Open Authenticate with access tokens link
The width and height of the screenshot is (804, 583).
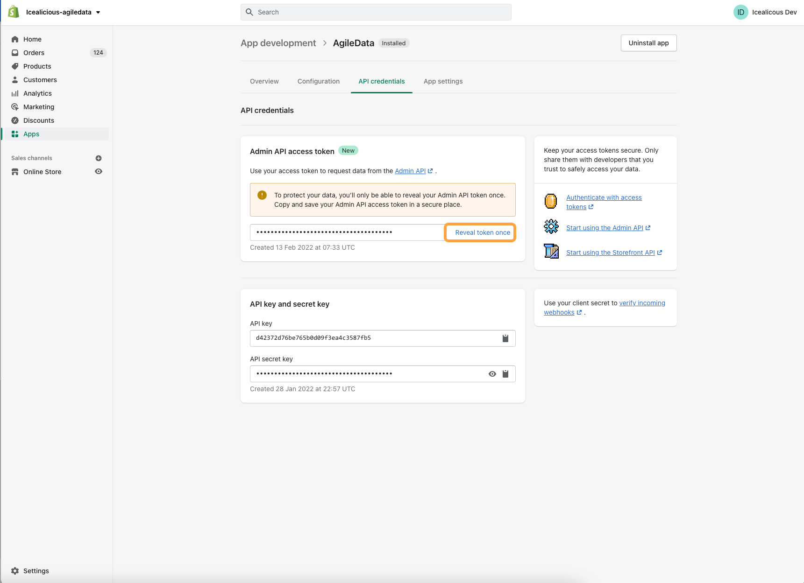coord(604,202)
